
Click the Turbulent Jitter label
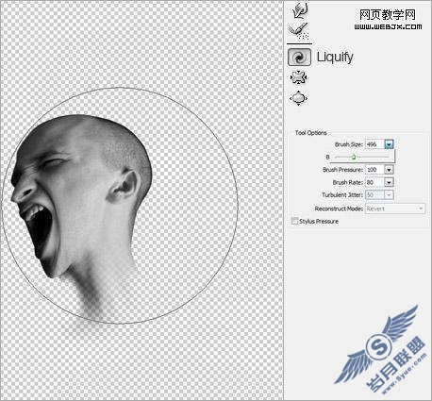(342, 195)
